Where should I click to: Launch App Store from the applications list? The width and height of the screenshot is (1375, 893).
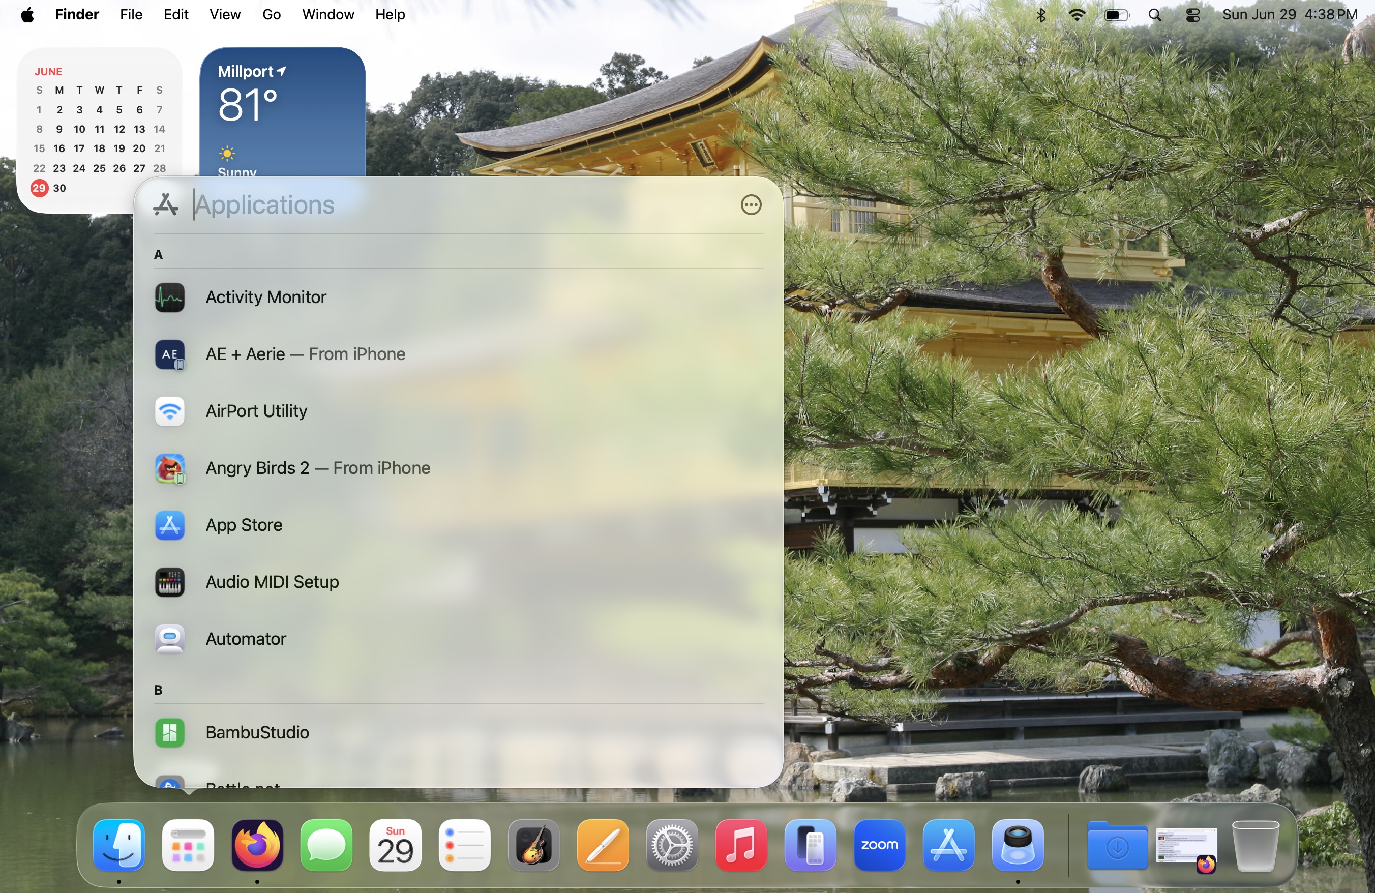(169, 525)
